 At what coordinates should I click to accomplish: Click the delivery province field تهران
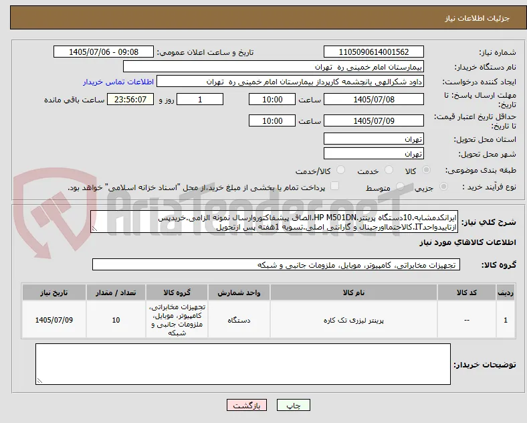point(374,139)
